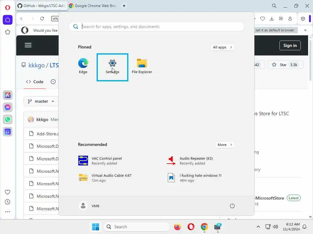
Task: Open GitHub hamburger navigation menu
Action: pos(28,45)
